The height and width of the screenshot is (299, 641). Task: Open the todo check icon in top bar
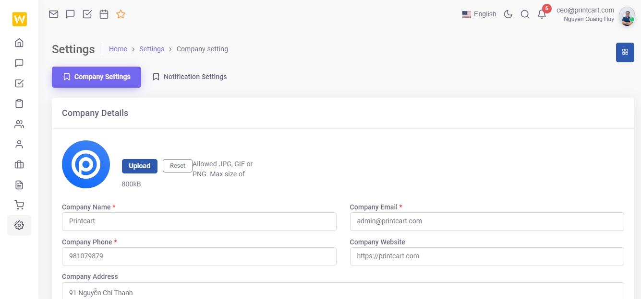coord(87,14)
